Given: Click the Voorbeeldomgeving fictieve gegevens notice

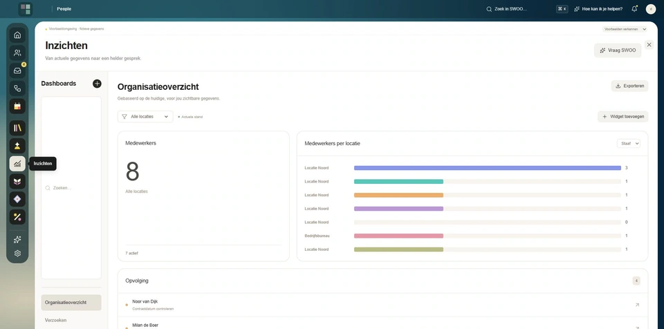Looking at the screenshot, I should [x=75, y=29].
